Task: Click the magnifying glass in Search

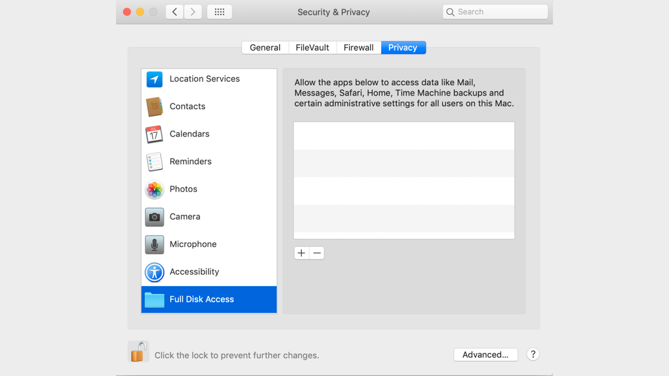Action: point(450,12)
